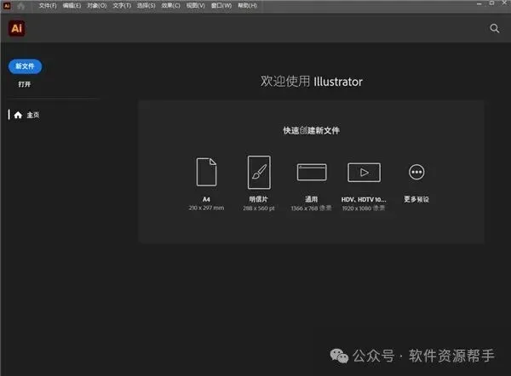This screenshot has height=376, width=511.
Task: Click the Ai logo in header
Action: (17, 28)
